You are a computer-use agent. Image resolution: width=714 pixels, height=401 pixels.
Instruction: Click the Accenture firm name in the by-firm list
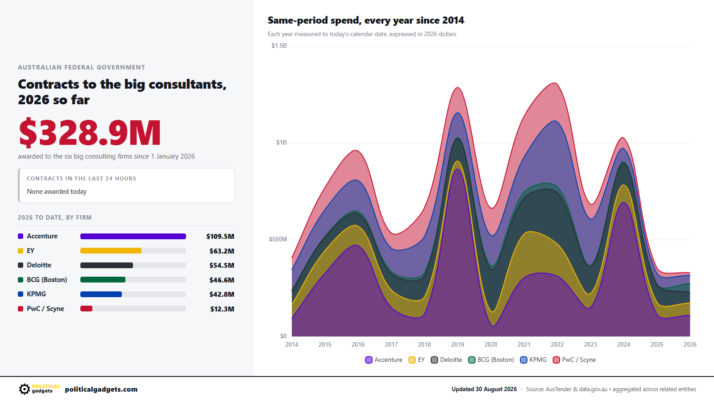tap(42, 236)
